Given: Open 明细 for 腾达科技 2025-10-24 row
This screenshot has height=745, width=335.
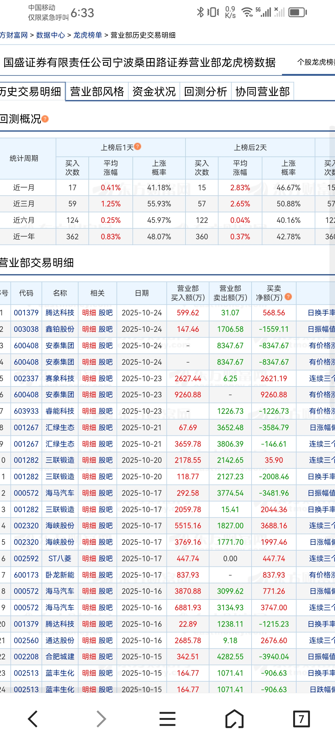Looking at the screenshot, I should pos(89,313).
